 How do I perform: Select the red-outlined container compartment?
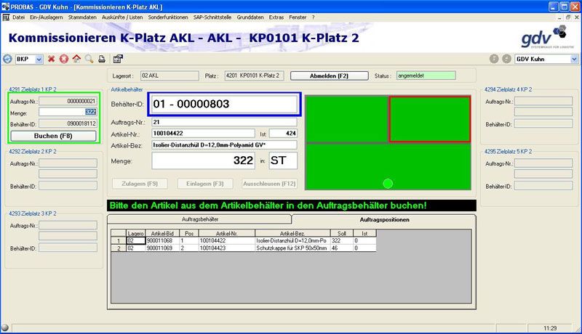coord(430,119)
